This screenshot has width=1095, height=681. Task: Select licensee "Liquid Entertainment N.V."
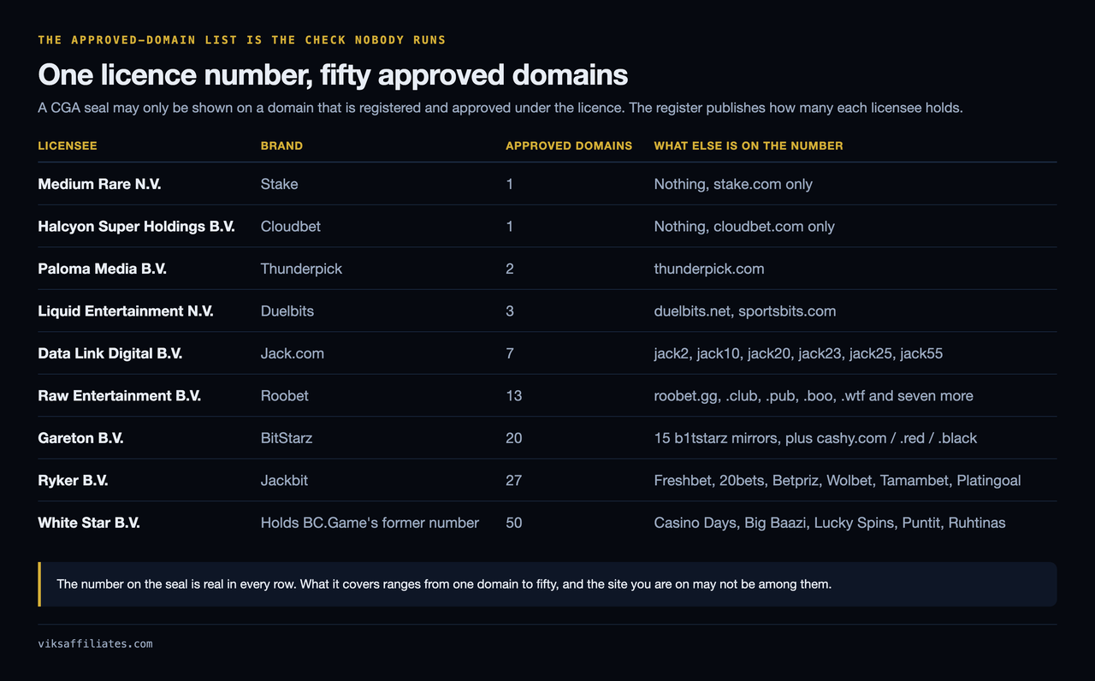coord(126,311)
